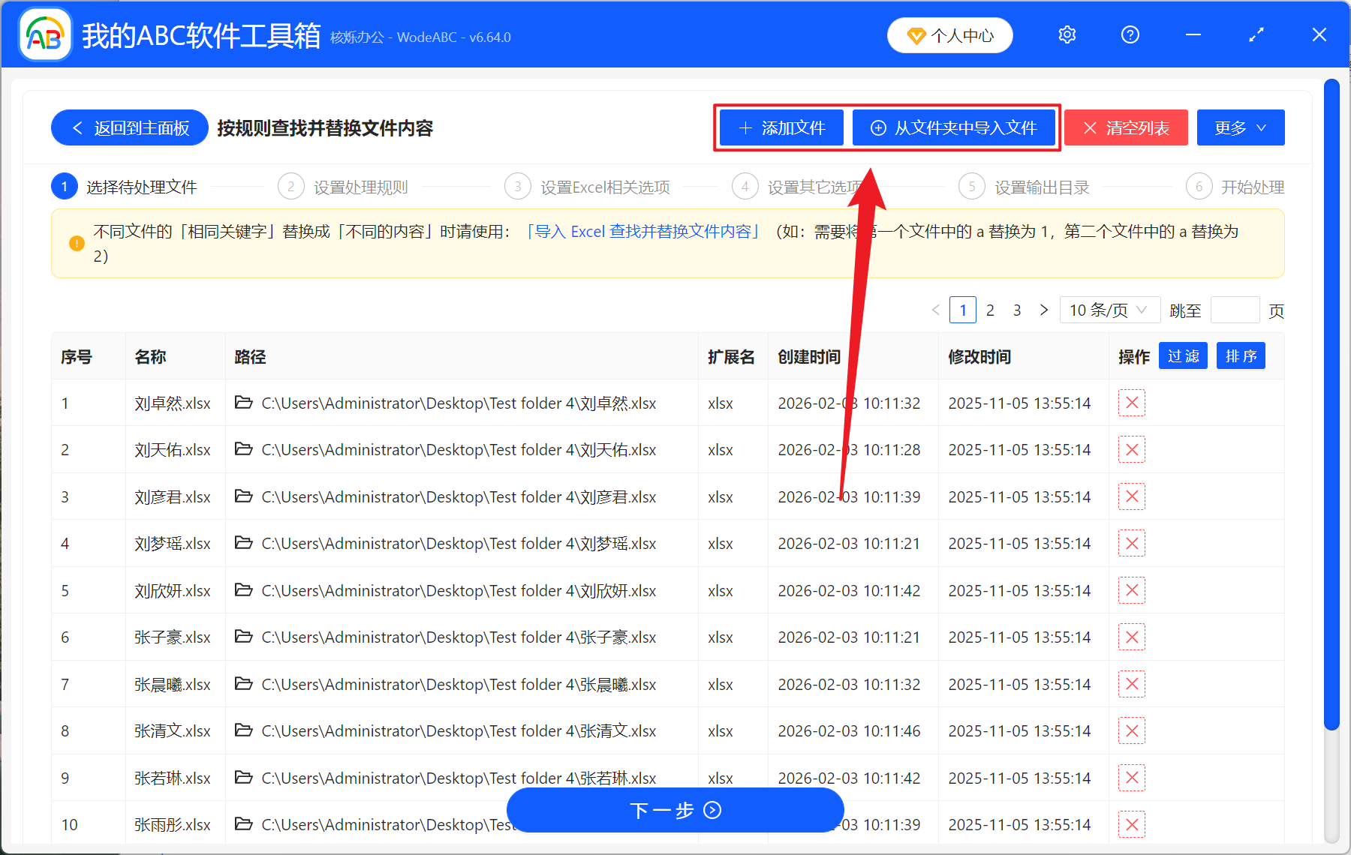This screenshot has width=1351, height=855.
Task: Delete 张清文.xlsx using its red X icon
Action: 1131,730
